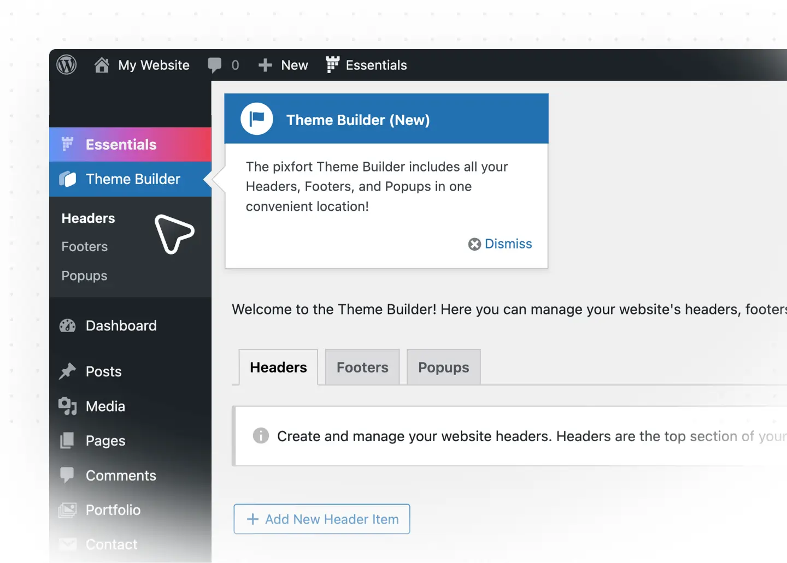Open My Website via the home icon
Viewport: 787px width, 563px height.
pyautogui.click(x=102, y=65)
